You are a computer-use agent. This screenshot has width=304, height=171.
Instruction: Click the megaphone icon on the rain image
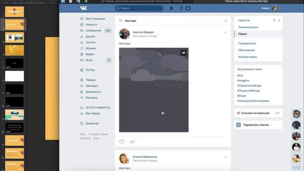[x=183, y=53]
